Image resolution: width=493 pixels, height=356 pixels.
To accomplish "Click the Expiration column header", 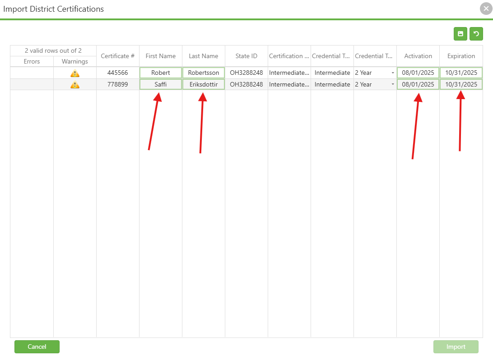I will point(461,56).
